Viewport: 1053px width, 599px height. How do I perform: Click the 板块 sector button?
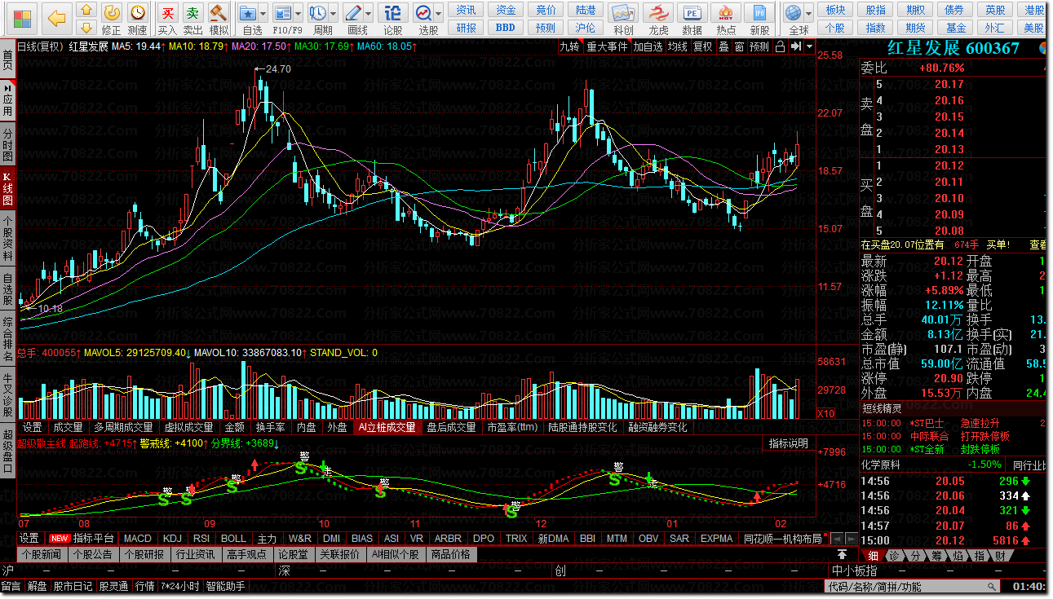(x=835, y=10)
